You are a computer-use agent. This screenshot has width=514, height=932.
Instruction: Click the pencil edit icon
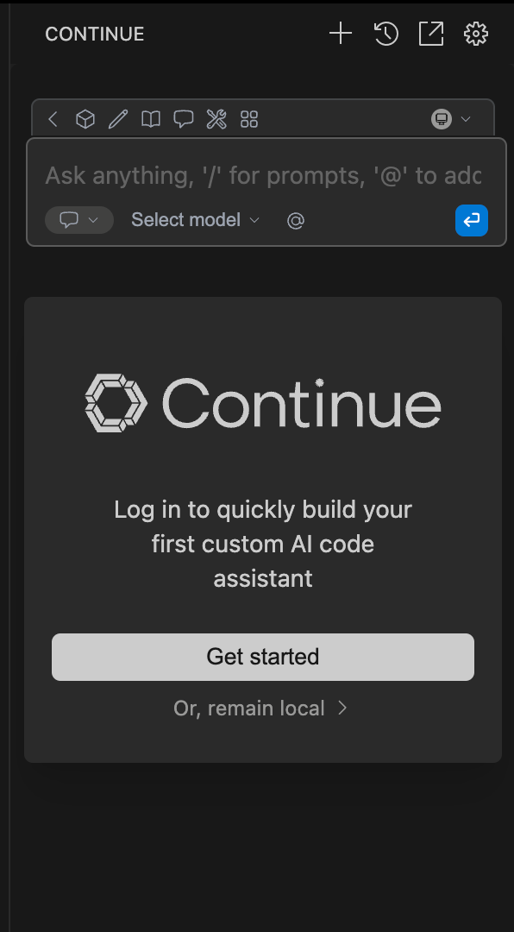[117, 118]
